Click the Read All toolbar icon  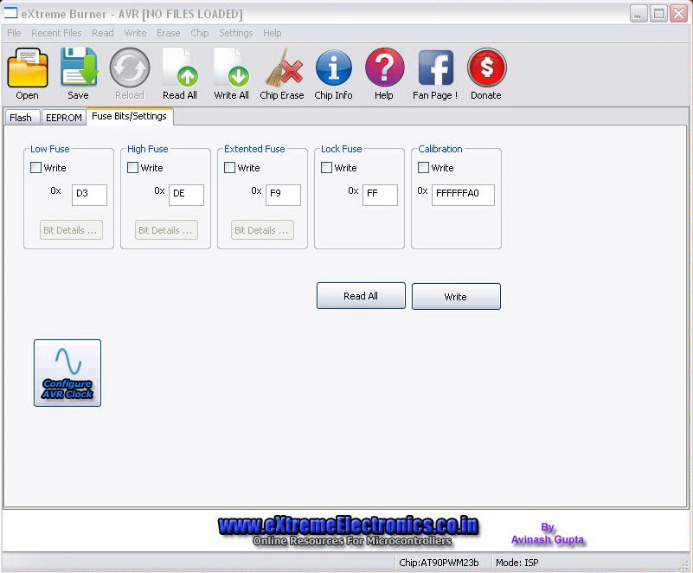pos(180,68)
